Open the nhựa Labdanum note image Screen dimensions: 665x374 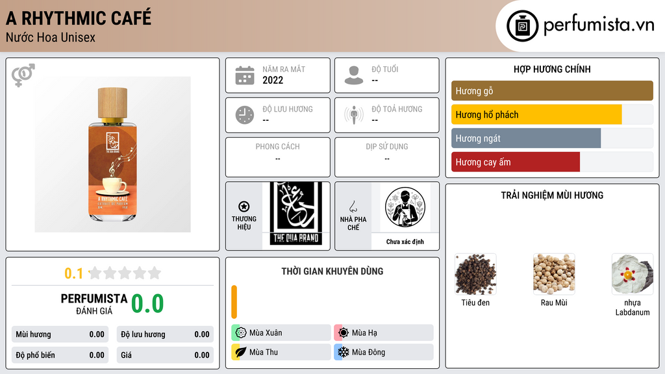(633, 274)
